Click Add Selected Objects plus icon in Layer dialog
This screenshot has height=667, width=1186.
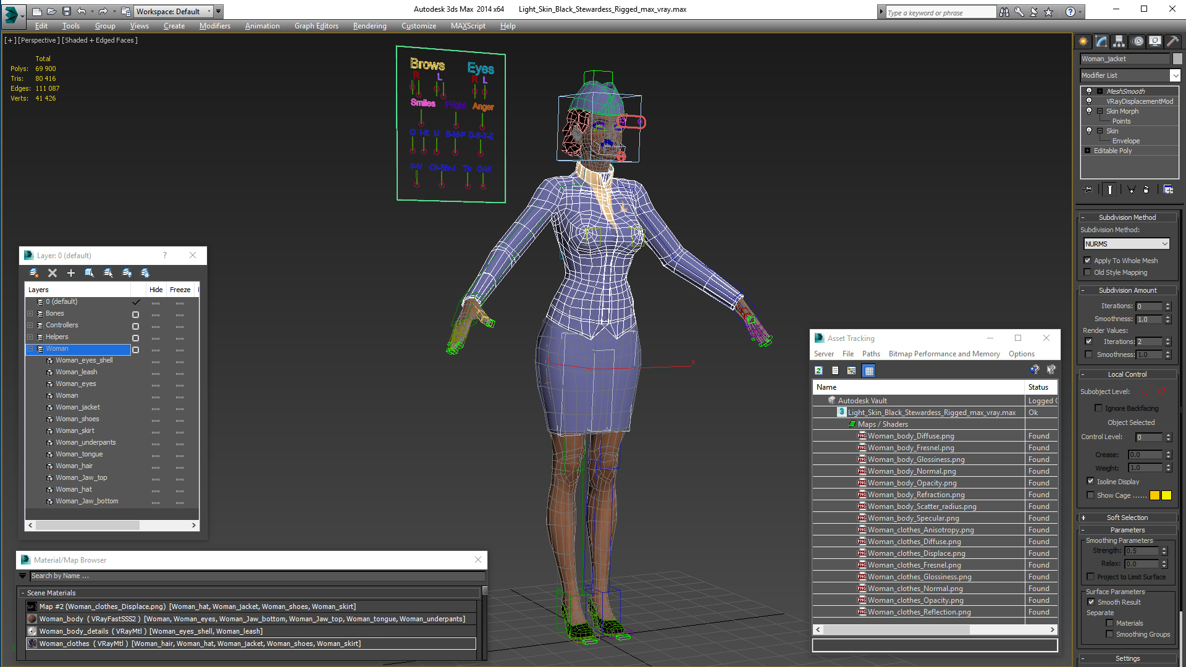[71, 273]
